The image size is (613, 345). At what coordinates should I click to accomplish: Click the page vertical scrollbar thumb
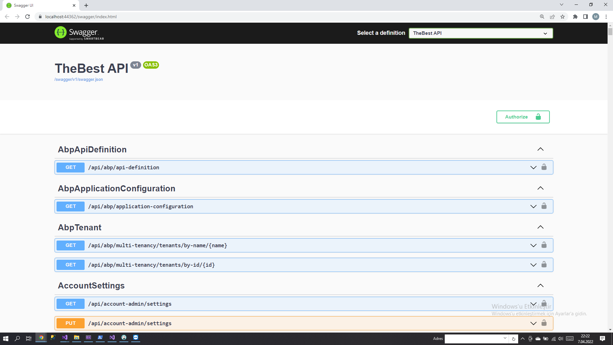coord(610,32)
